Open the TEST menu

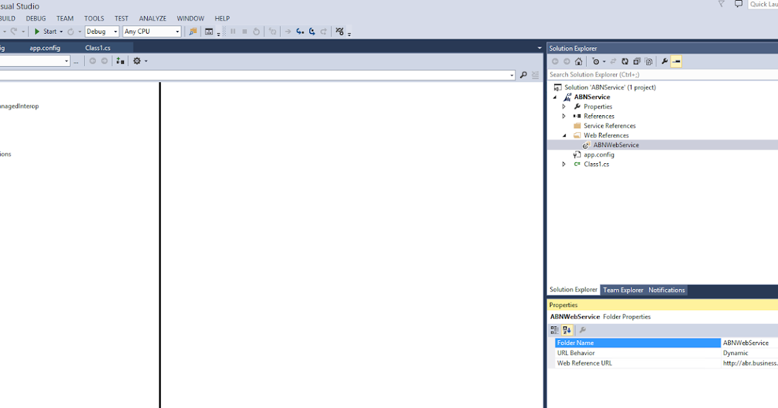[x=121, y=19]
